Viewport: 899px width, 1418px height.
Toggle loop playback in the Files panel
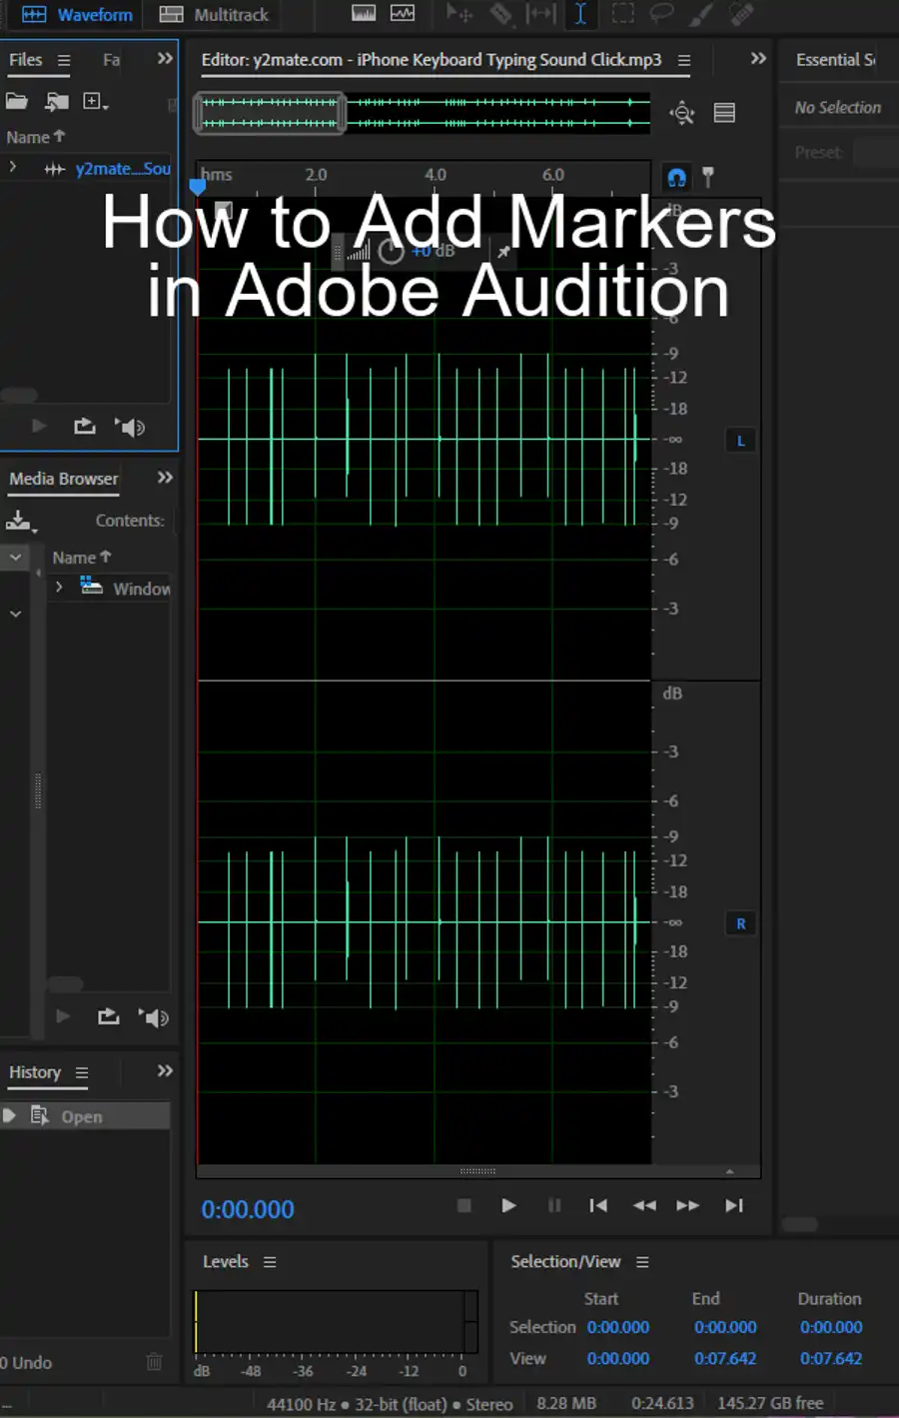85,426
